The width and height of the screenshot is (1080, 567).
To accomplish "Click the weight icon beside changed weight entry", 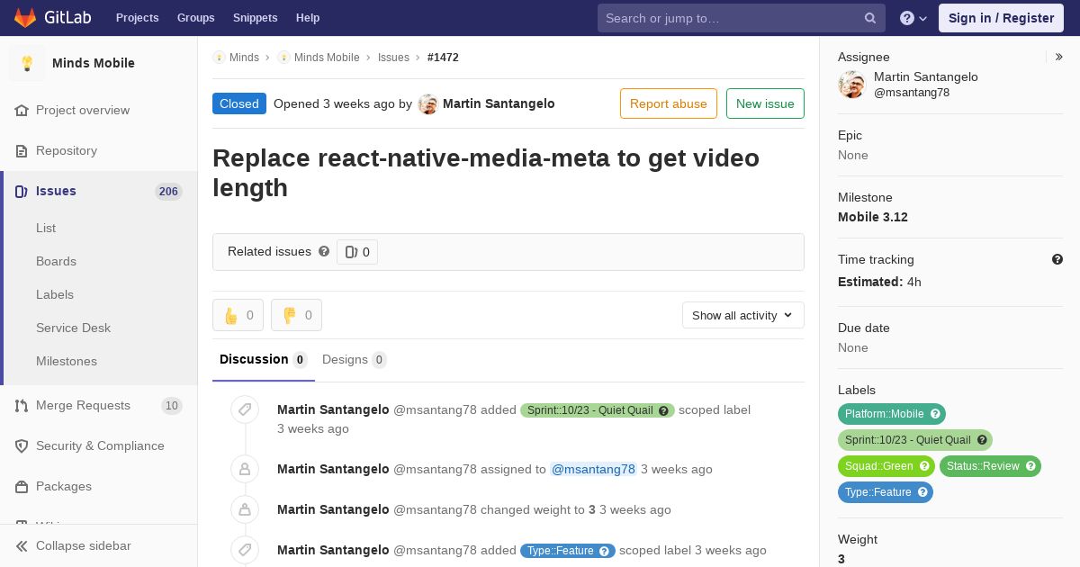I will coord(244,510).
